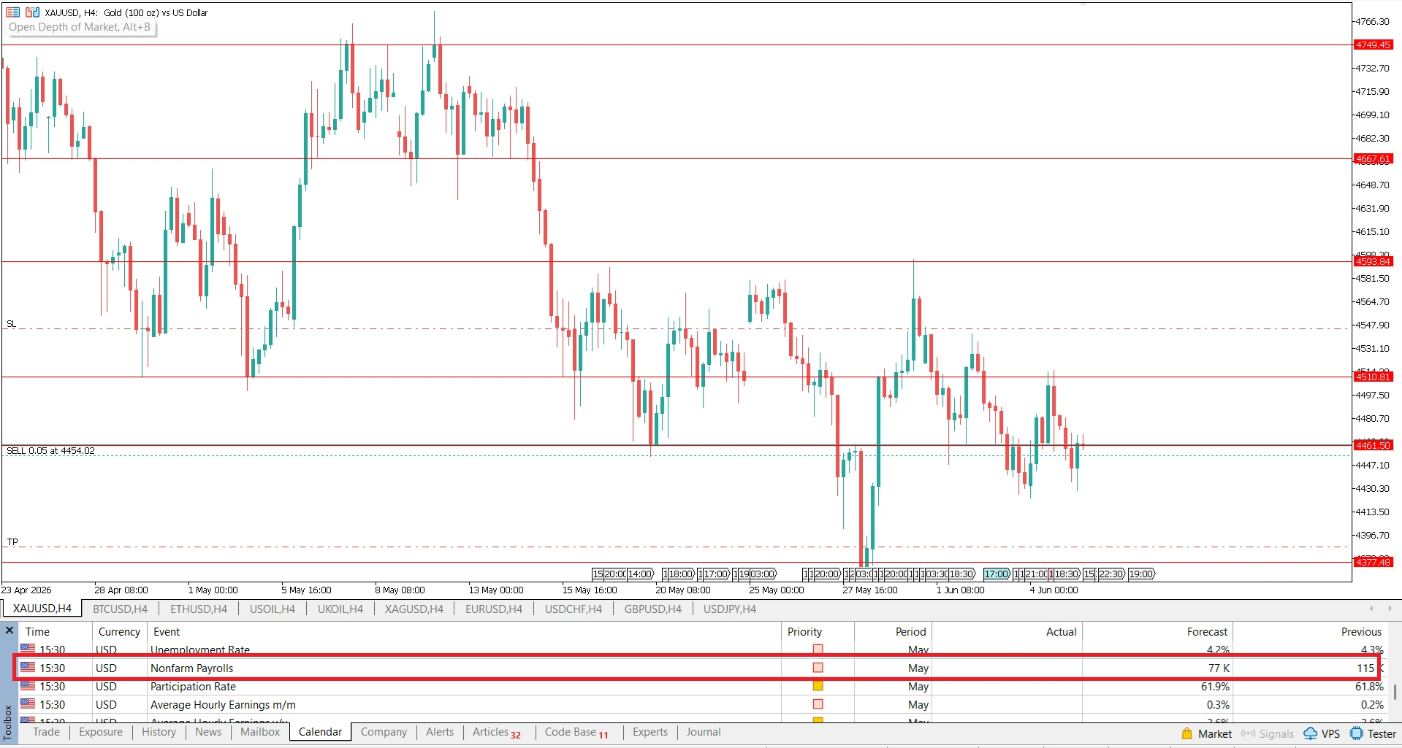The image size is (1402, 748).
Task: Click the US flag in Nonfarm Payrolls row
Action: pos(28,667)
